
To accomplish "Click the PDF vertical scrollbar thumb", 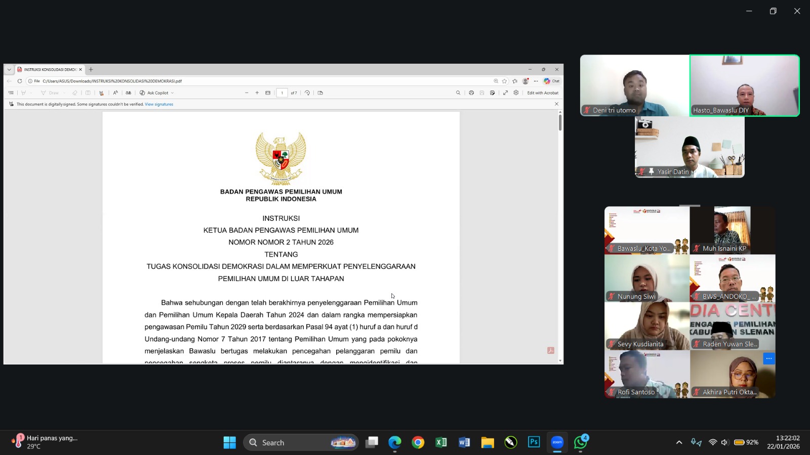I will click(x=560, y=122).
